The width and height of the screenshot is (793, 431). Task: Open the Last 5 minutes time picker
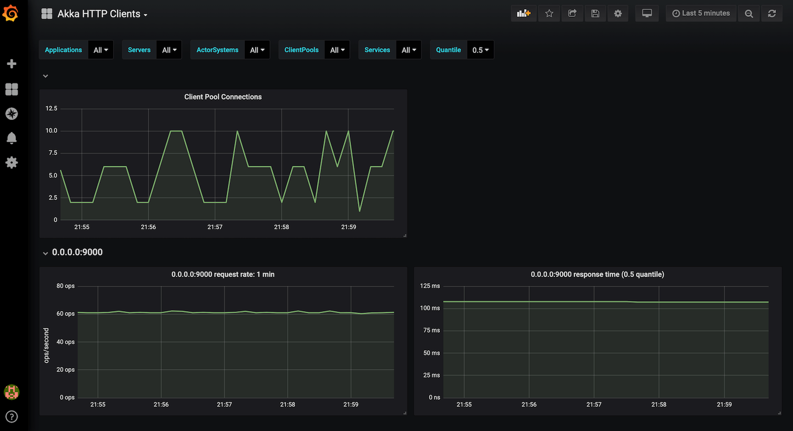click(x=701, y=13)
